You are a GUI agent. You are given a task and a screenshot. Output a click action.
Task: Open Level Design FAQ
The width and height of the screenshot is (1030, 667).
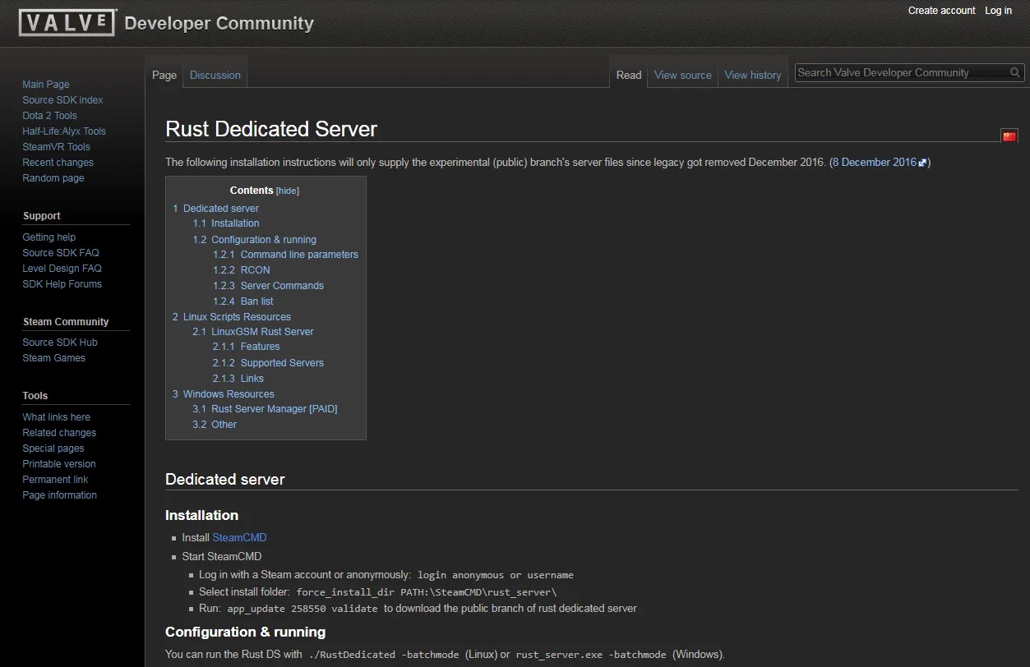pos(62,269)
